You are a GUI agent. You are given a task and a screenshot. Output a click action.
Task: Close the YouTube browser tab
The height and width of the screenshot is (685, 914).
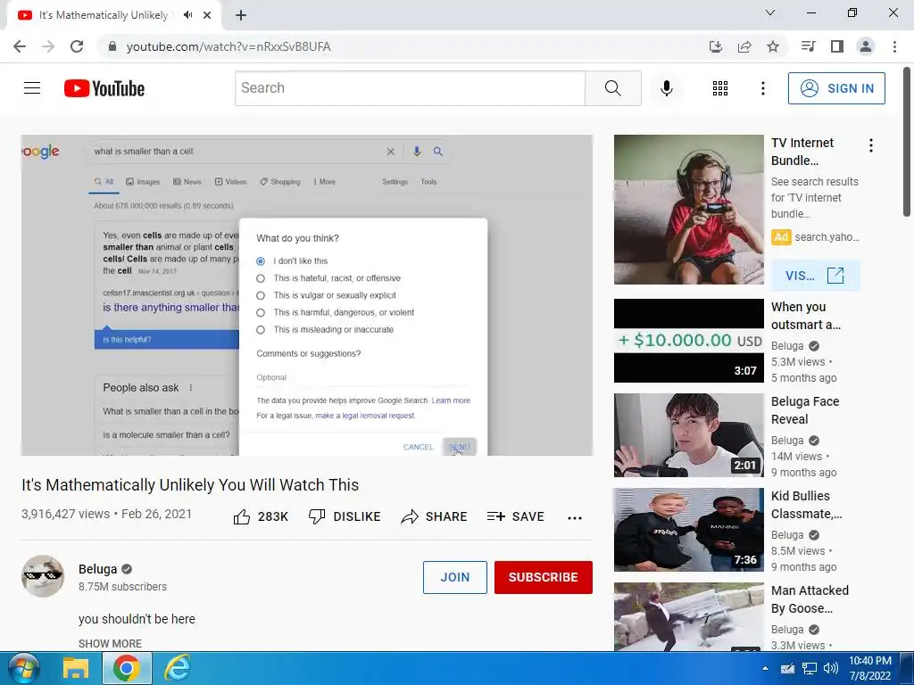pos(207,15)
